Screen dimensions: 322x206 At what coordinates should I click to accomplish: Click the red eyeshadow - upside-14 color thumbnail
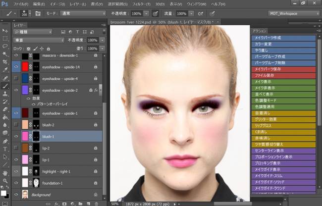25,67
